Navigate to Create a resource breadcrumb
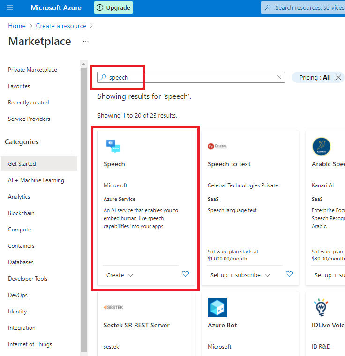The image size is (345, 356). (61, 26)
